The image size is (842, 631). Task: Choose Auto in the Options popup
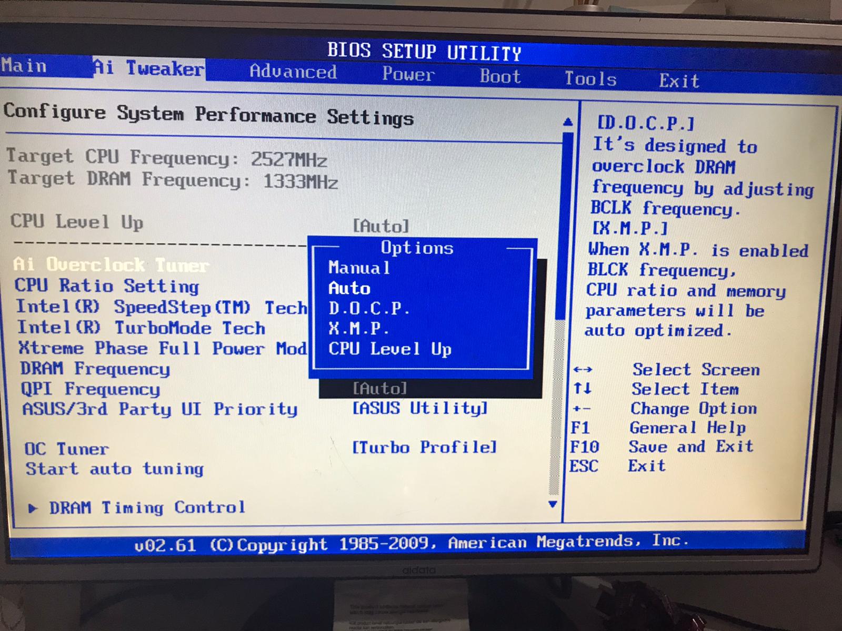coord(349,288)
